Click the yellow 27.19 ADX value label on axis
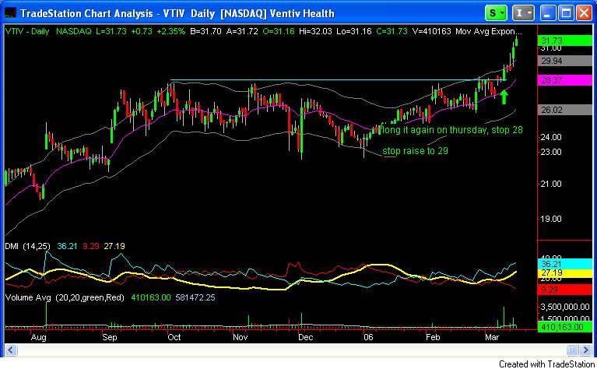Screen dimensions: 597x369 564,273
